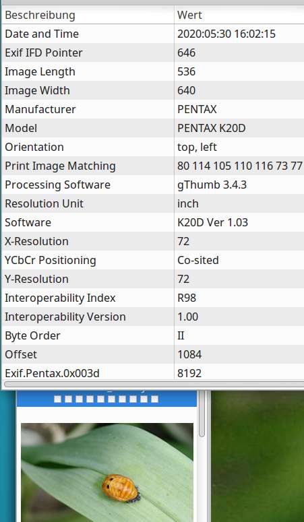Viewport: 304px width, 522px height.
Task: Select the Exif.Pentax.0x003d row
Action: [153, 373]
